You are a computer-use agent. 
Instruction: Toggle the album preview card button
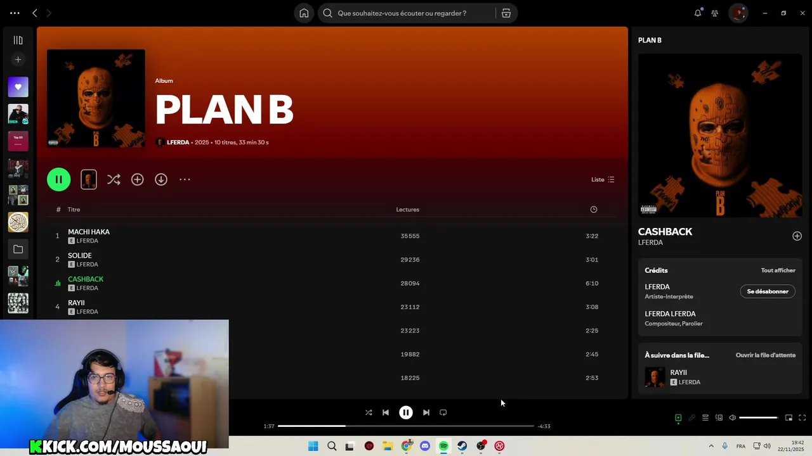(x=89, y=179)
